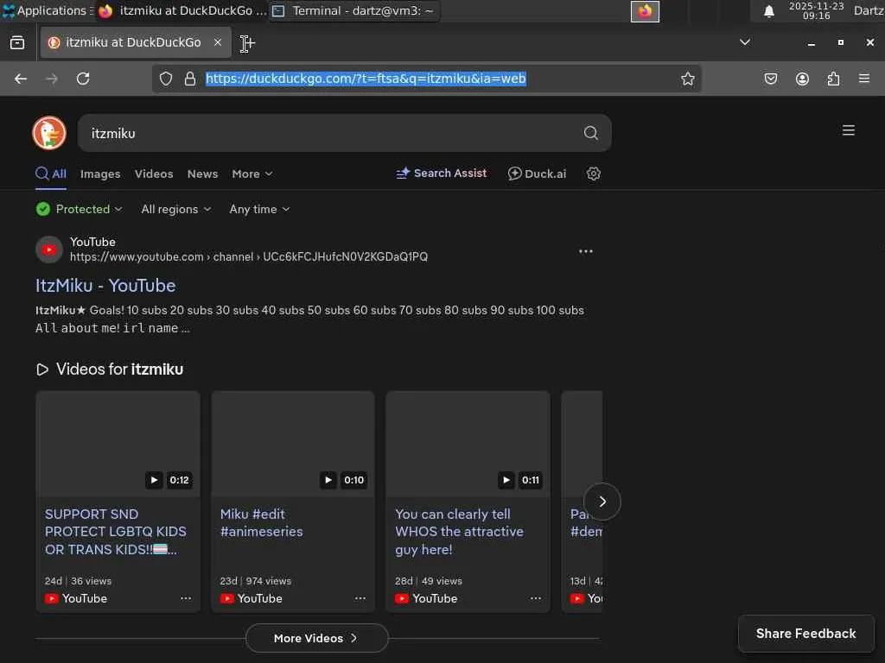
Task: Click the search magnifier icon in search box
Action: point(590,133)
